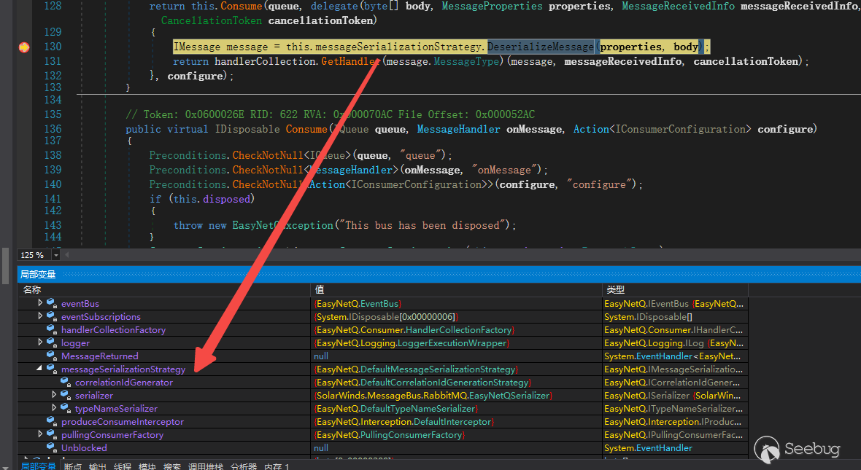
Task: Click MessageHandler type on line 136
Action: (x=458, y=129)
